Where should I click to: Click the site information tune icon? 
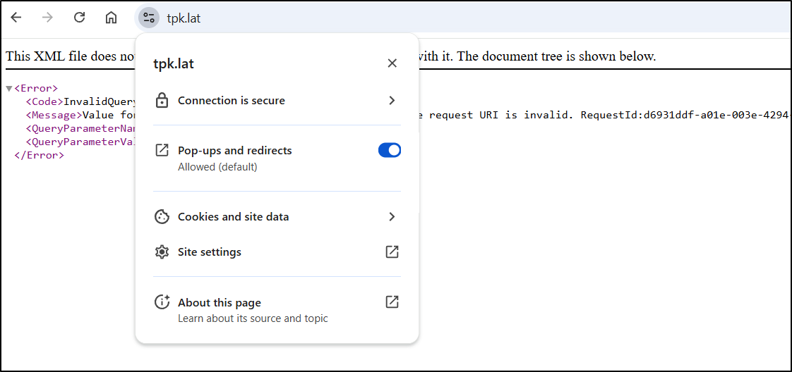[148, 18]
